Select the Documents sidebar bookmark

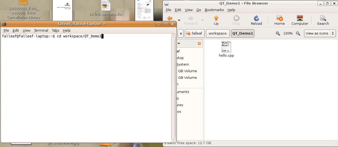(x=183, y=92)
